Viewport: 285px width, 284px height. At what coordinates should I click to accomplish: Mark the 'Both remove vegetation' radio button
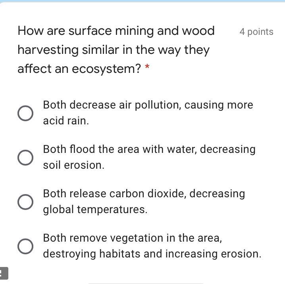tap(25, 246)
